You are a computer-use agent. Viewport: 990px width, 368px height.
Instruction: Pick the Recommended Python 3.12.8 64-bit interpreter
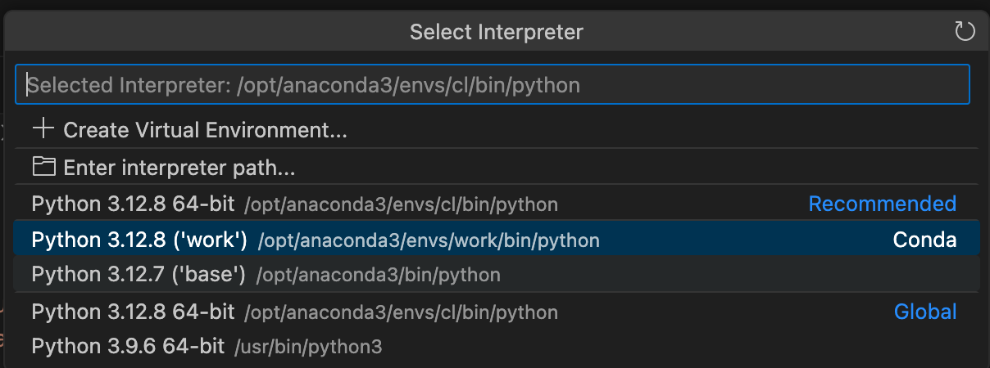[133, 204]
